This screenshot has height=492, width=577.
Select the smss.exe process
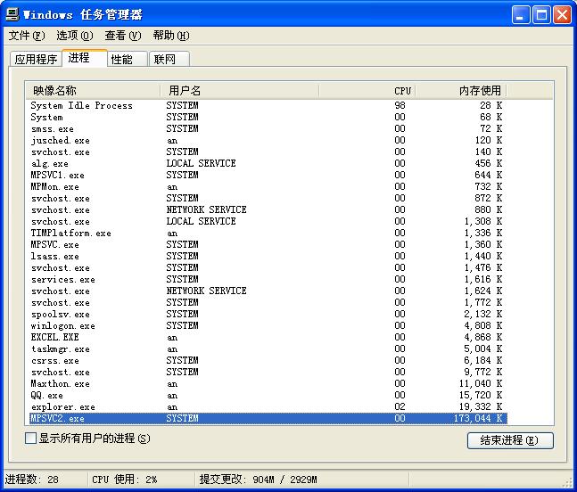[x=268, y=128]
